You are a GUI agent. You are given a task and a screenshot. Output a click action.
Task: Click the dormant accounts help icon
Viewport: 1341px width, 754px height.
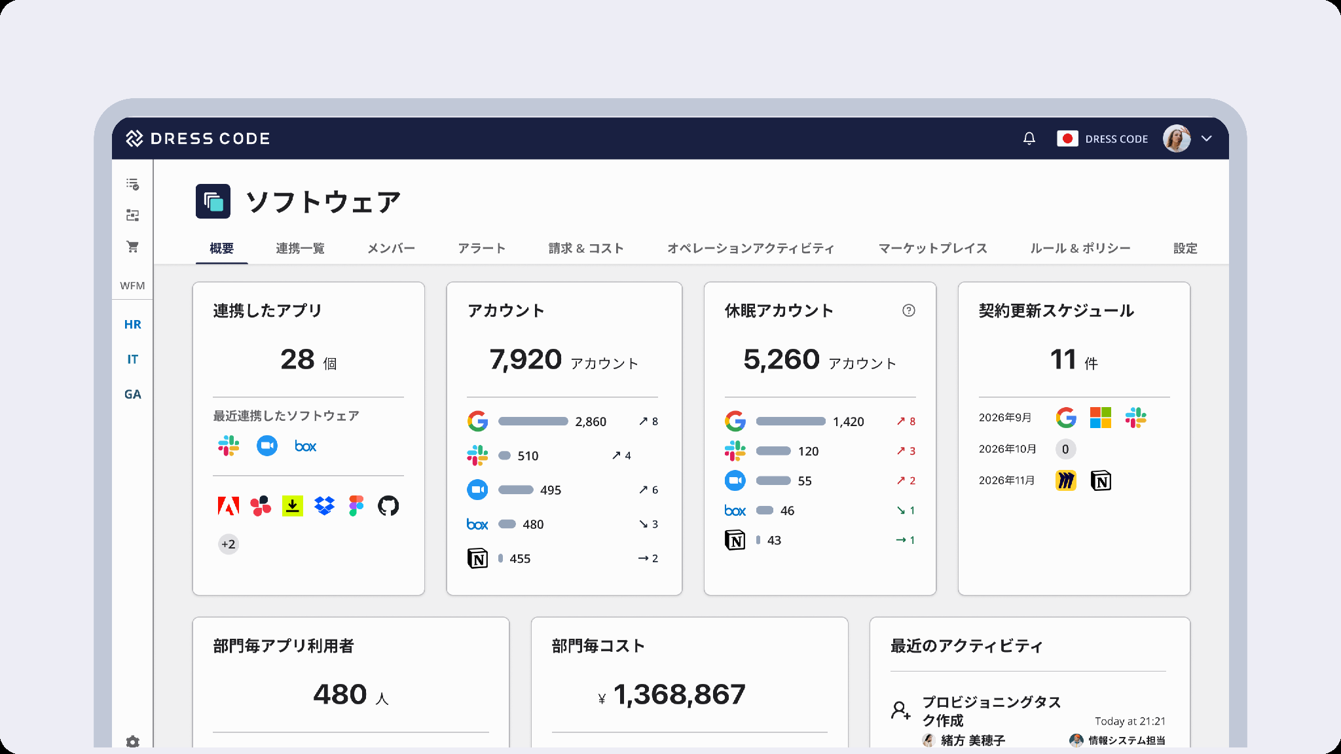click(x=908, y=310)
